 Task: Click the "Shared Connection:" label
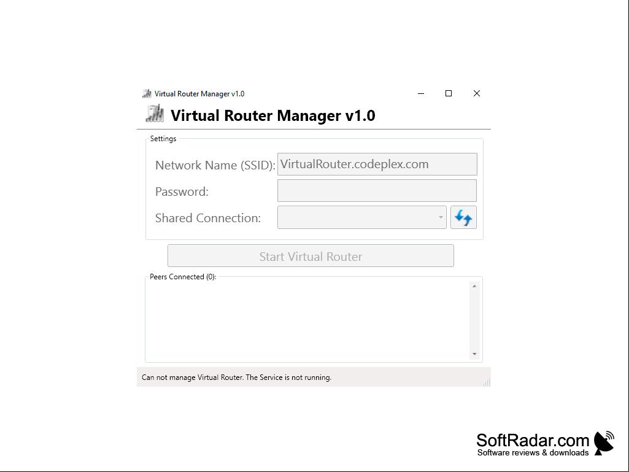click(208, 218)
